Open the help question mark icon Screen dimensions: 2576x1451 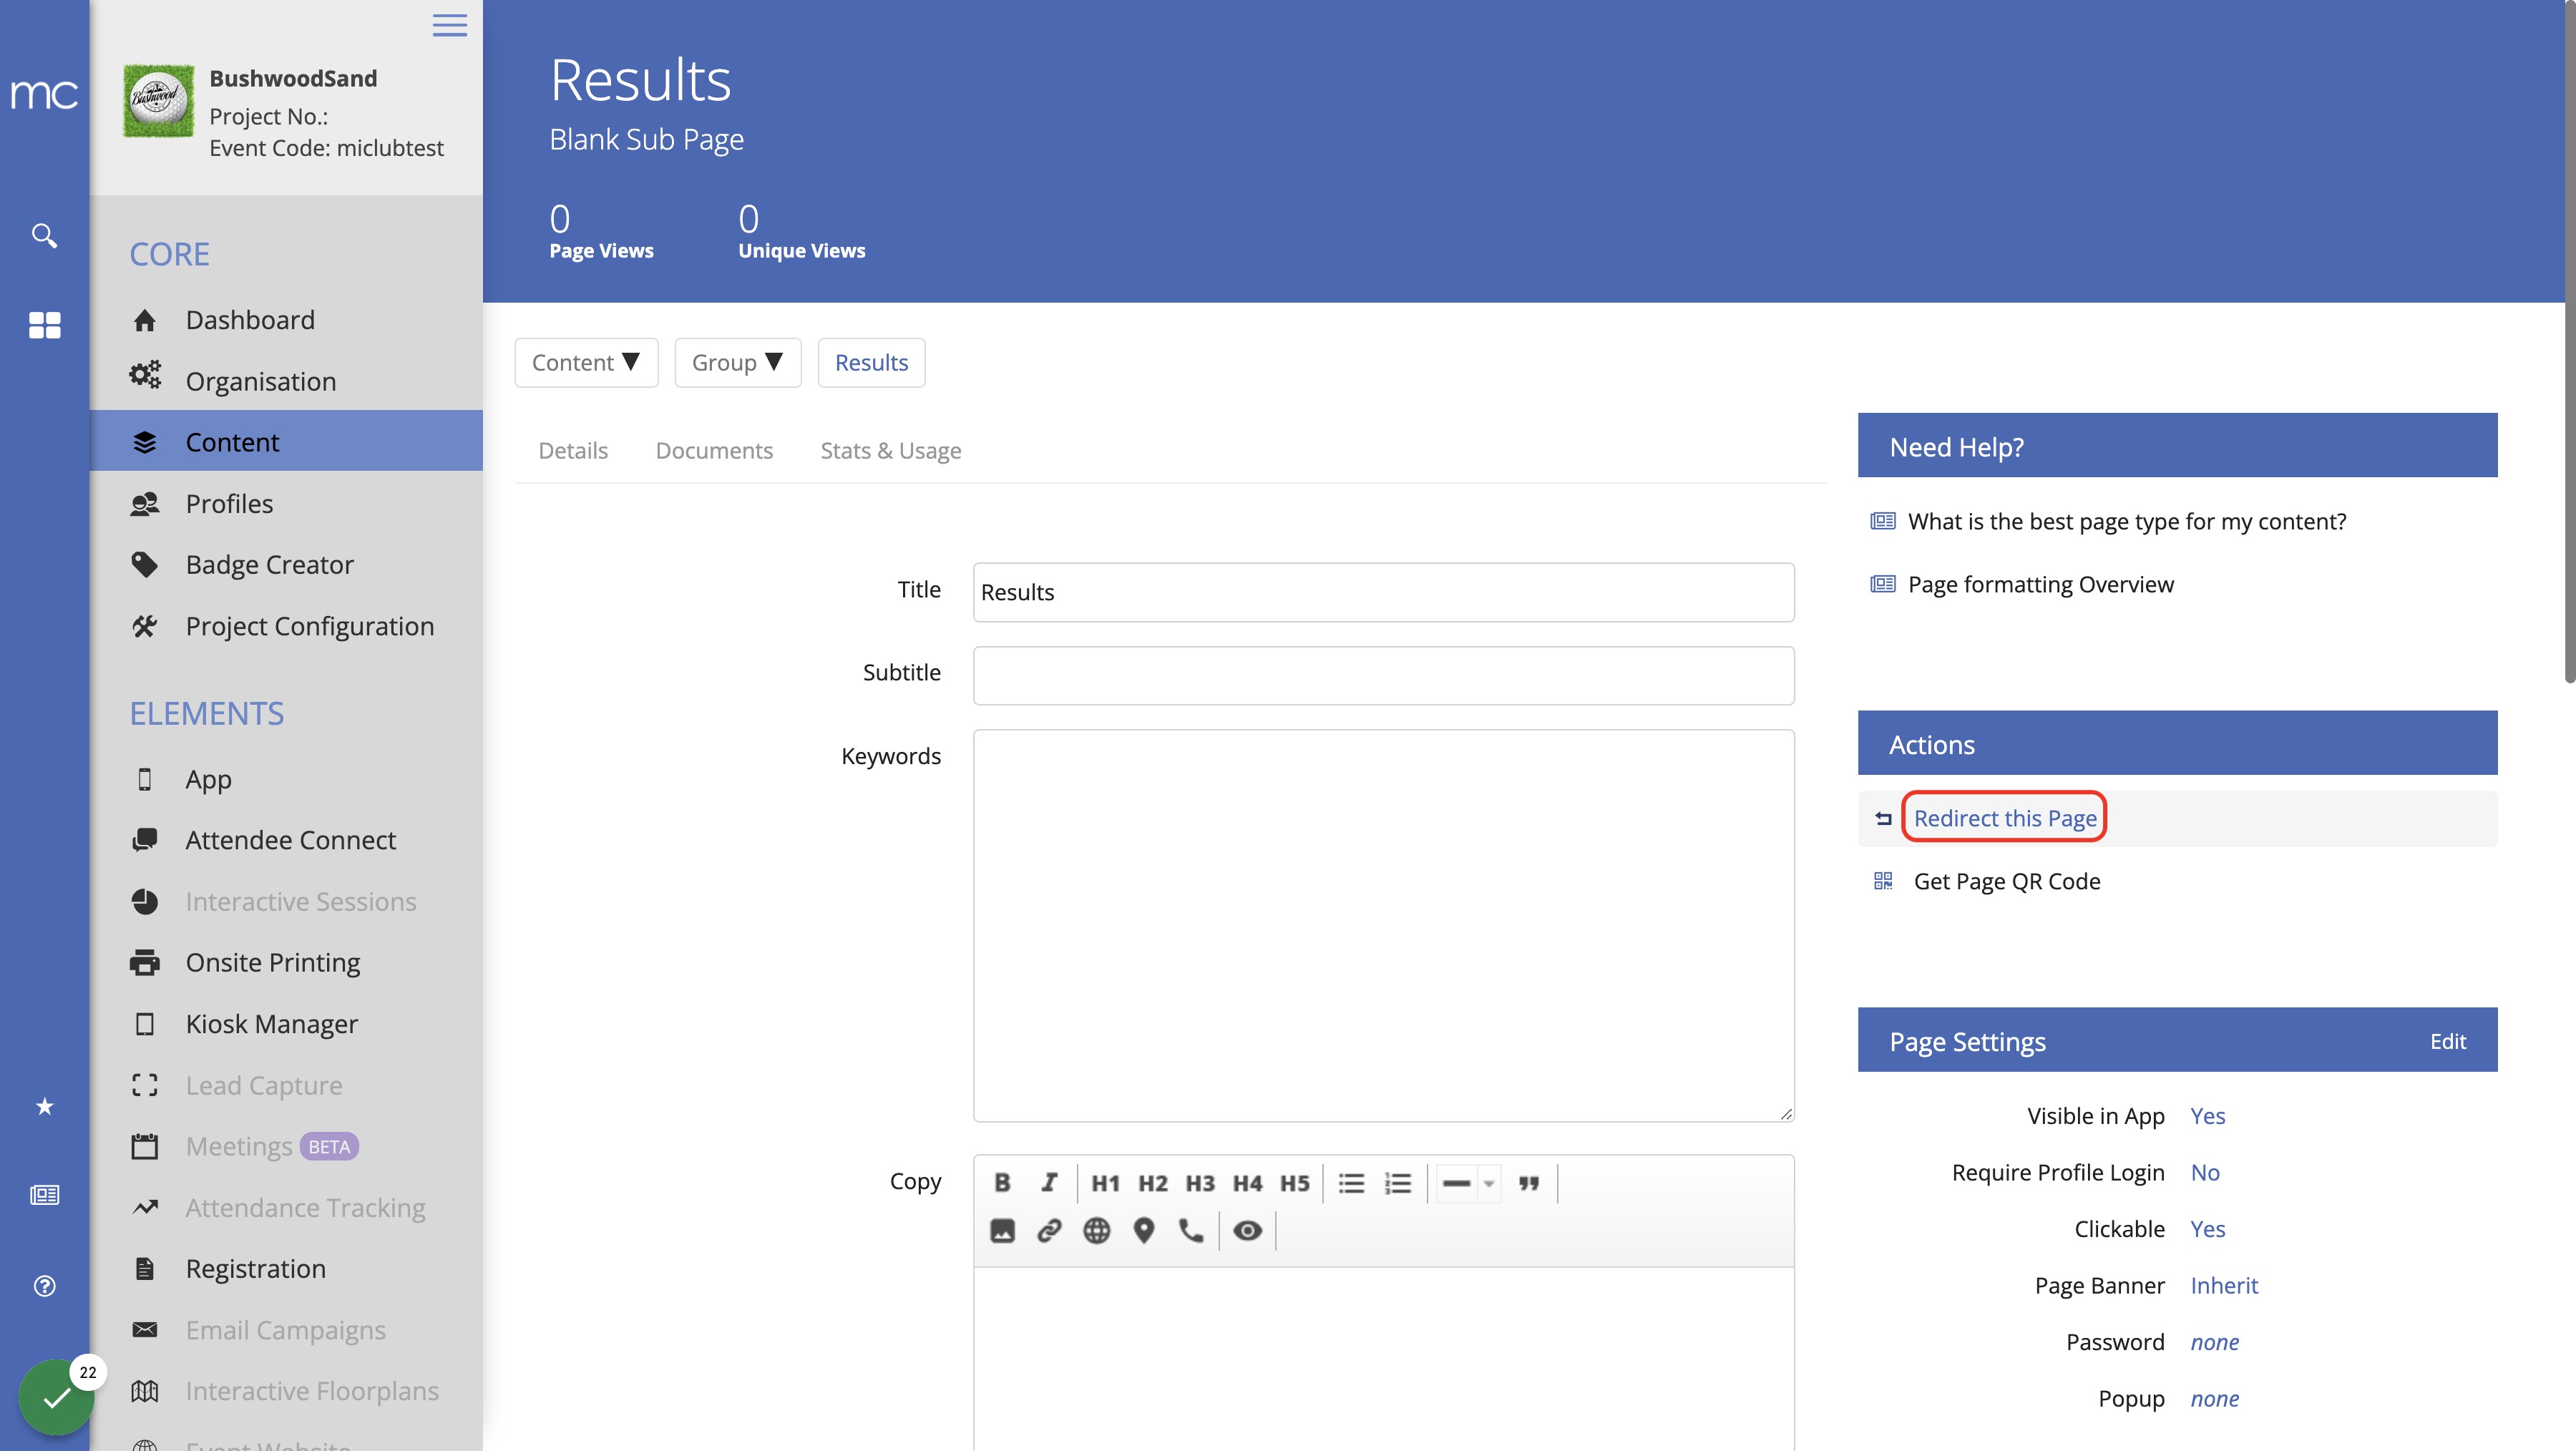coord(44,1286)
